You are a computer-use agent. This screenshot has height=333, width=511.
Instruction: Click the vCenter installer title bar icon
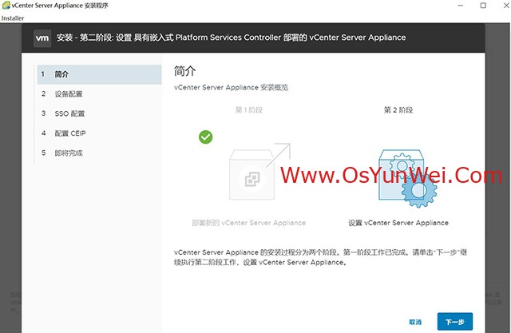[x=6, y=6]
